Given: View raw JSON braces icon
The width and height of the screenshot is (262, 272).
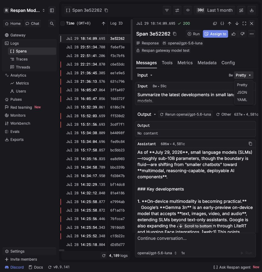Looking at the screenshot, I should [222, 23].
